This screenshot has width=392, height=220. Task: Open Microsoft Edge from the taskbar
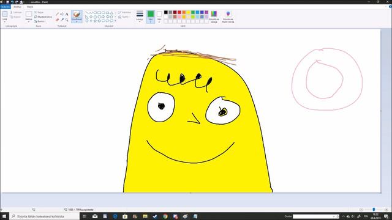coord(115,216)
